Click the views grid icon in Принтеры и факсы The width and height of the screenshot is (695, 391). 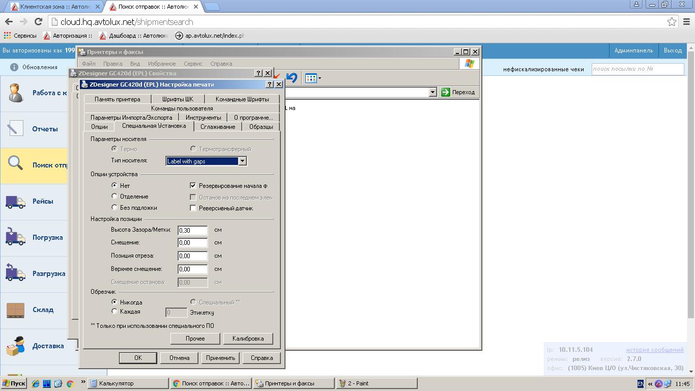point(310,78)
